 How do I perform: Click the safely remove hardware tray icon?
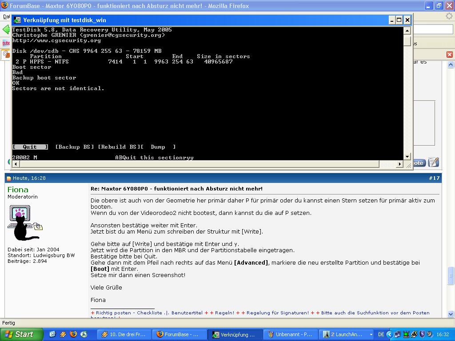tap(415, 334)
